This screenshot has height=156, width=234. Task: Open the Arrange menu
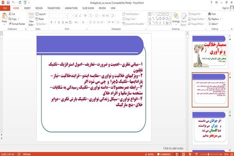[176, 18]
